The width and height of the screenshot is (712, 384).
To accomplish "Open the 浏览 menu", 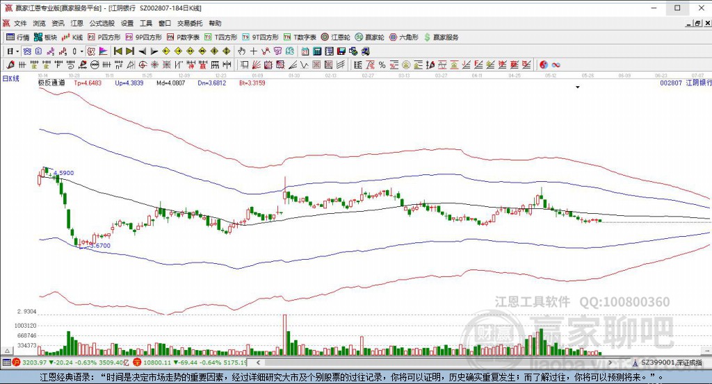I will [x=39, y=23].
